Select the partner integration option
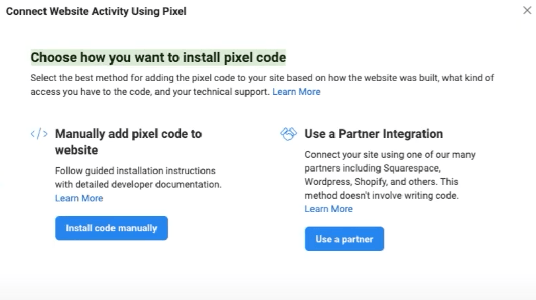This screenshot has width=536, height=300. 374,133
